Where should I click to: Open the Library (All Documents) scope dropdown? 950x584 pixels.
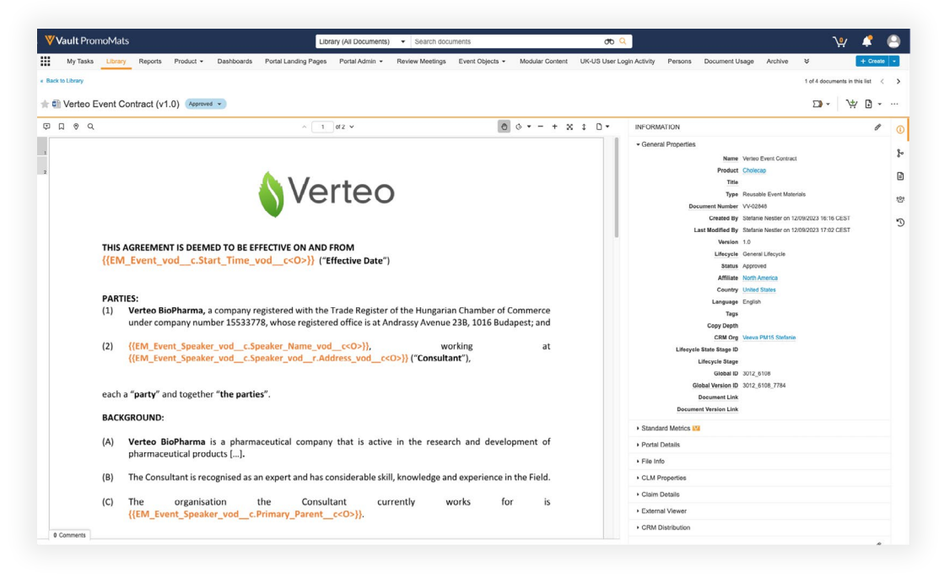[x=362, y=42]
